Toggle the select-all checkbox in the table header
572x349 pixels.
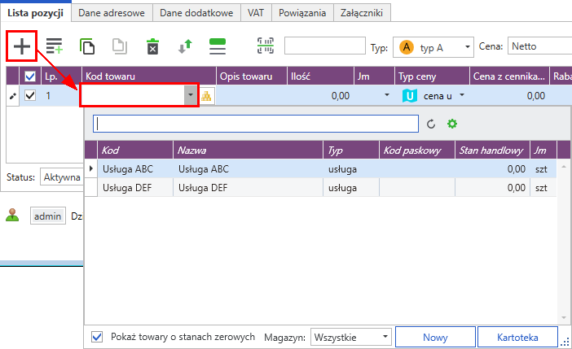30,76
